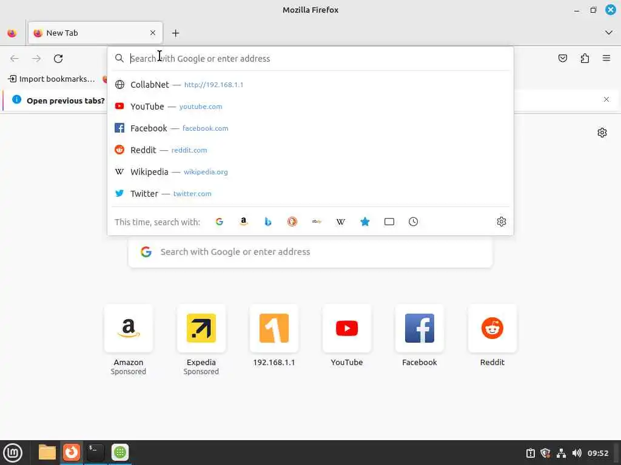The width and height of the screenshot is (621, 465).
Task: Go forward using the forward arrow
Action: point(36,59)
